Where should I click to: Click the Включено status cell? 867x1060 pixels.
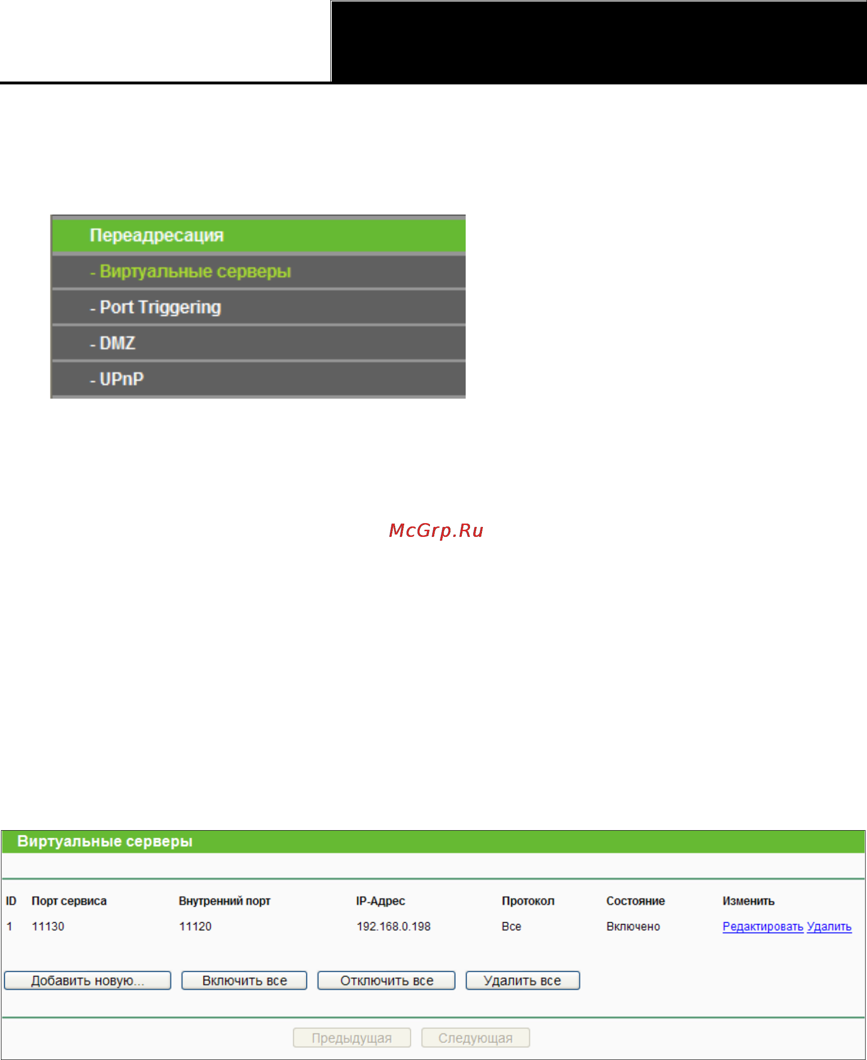pyautogui.click(x=633, y=926)
